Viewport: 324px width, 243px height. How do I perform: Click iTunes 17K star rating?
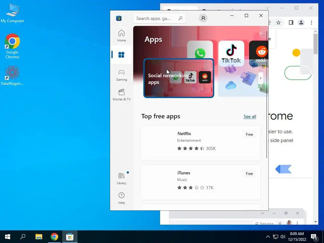(195, 188)
